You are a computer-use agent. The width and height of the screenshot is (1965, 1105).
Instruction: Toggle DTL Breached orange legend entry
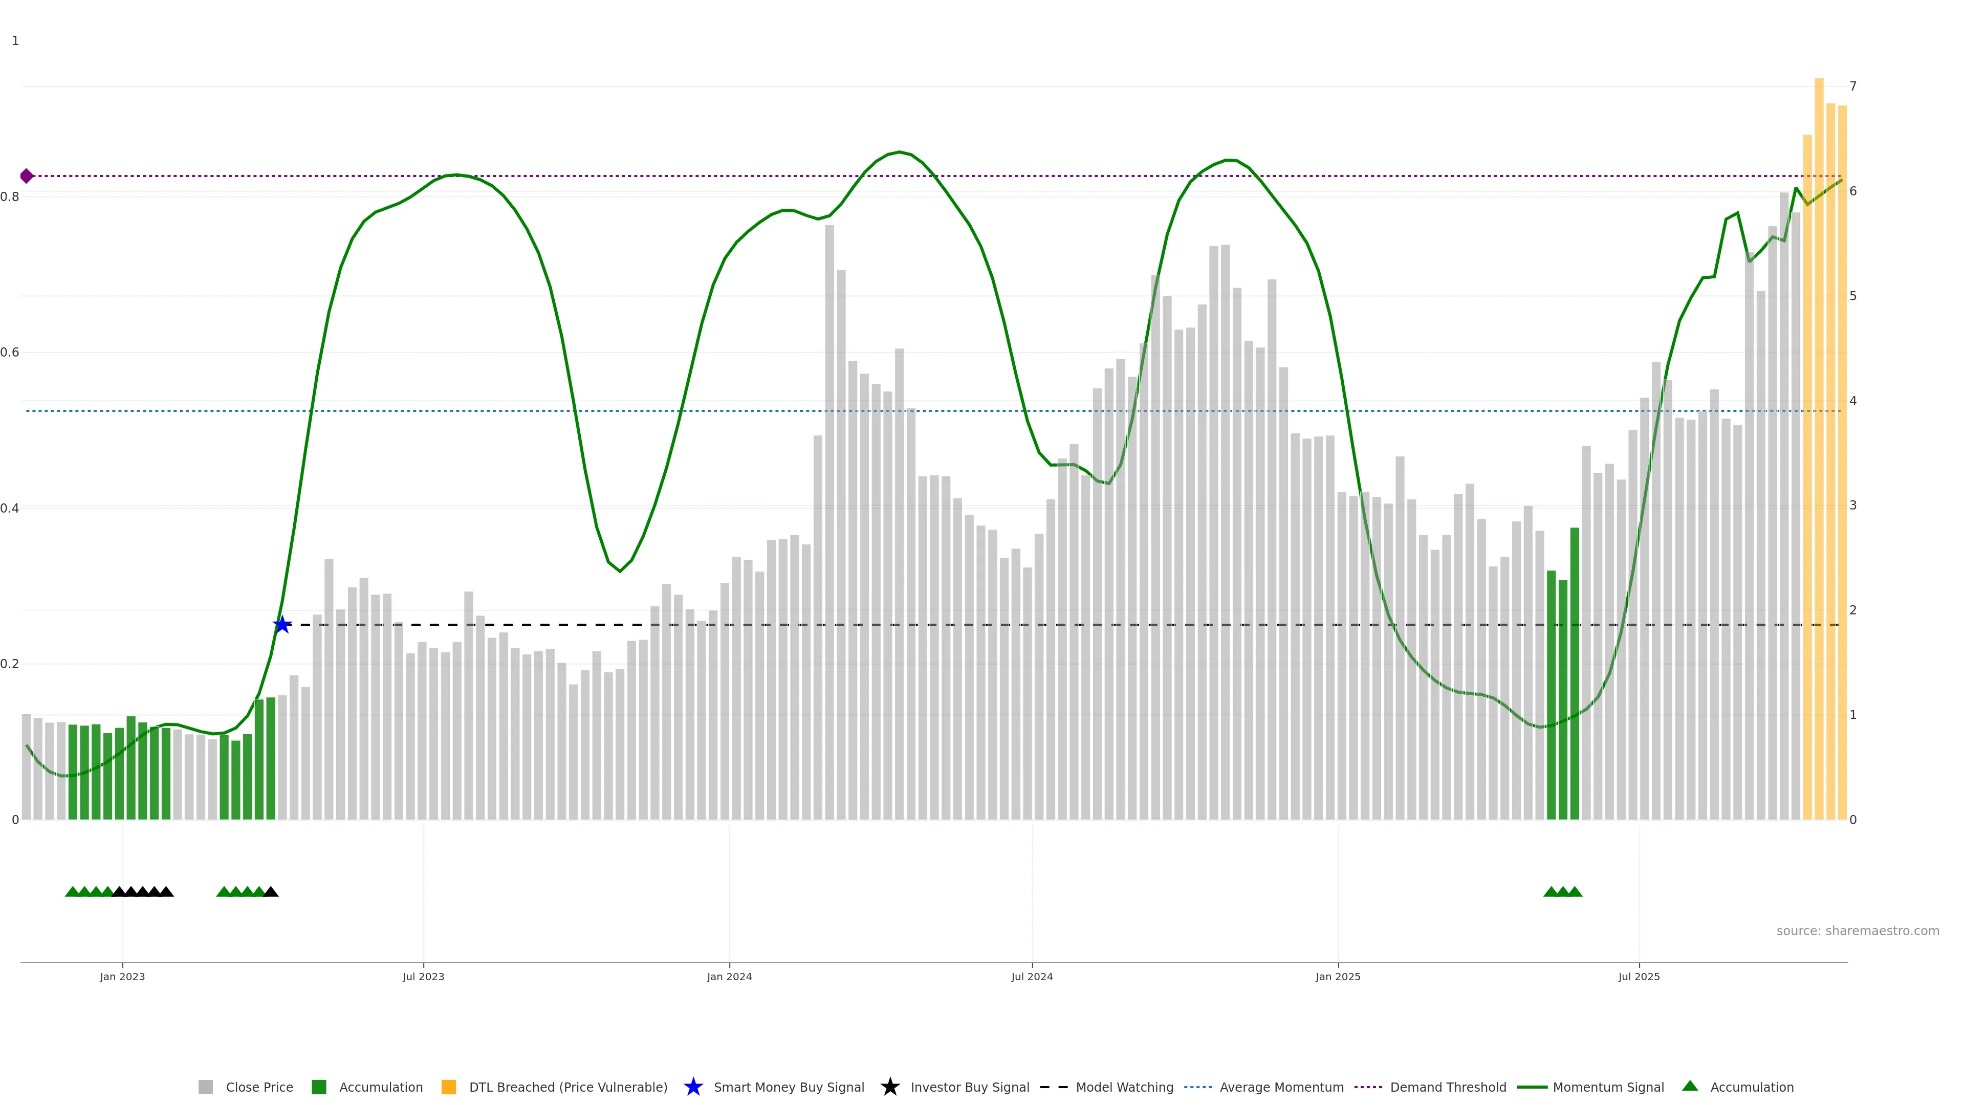[x=449, y=1087]
